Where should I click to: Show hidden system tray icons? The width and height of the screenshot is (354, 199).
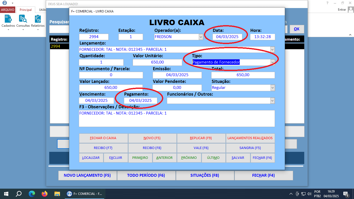click(291, 194)
